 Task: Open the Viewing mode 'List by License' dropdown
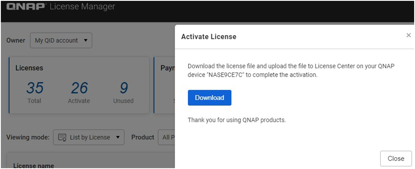coord(89,137)
